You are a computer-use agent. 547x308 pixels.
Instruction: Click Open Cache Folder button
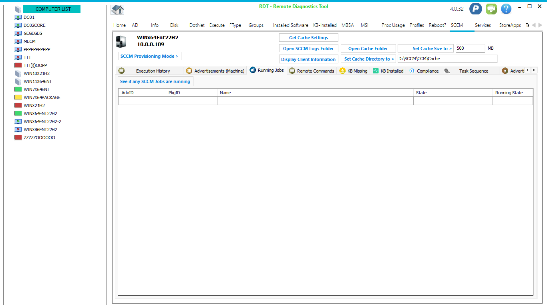pyautogui.click(x=368, y=49)
